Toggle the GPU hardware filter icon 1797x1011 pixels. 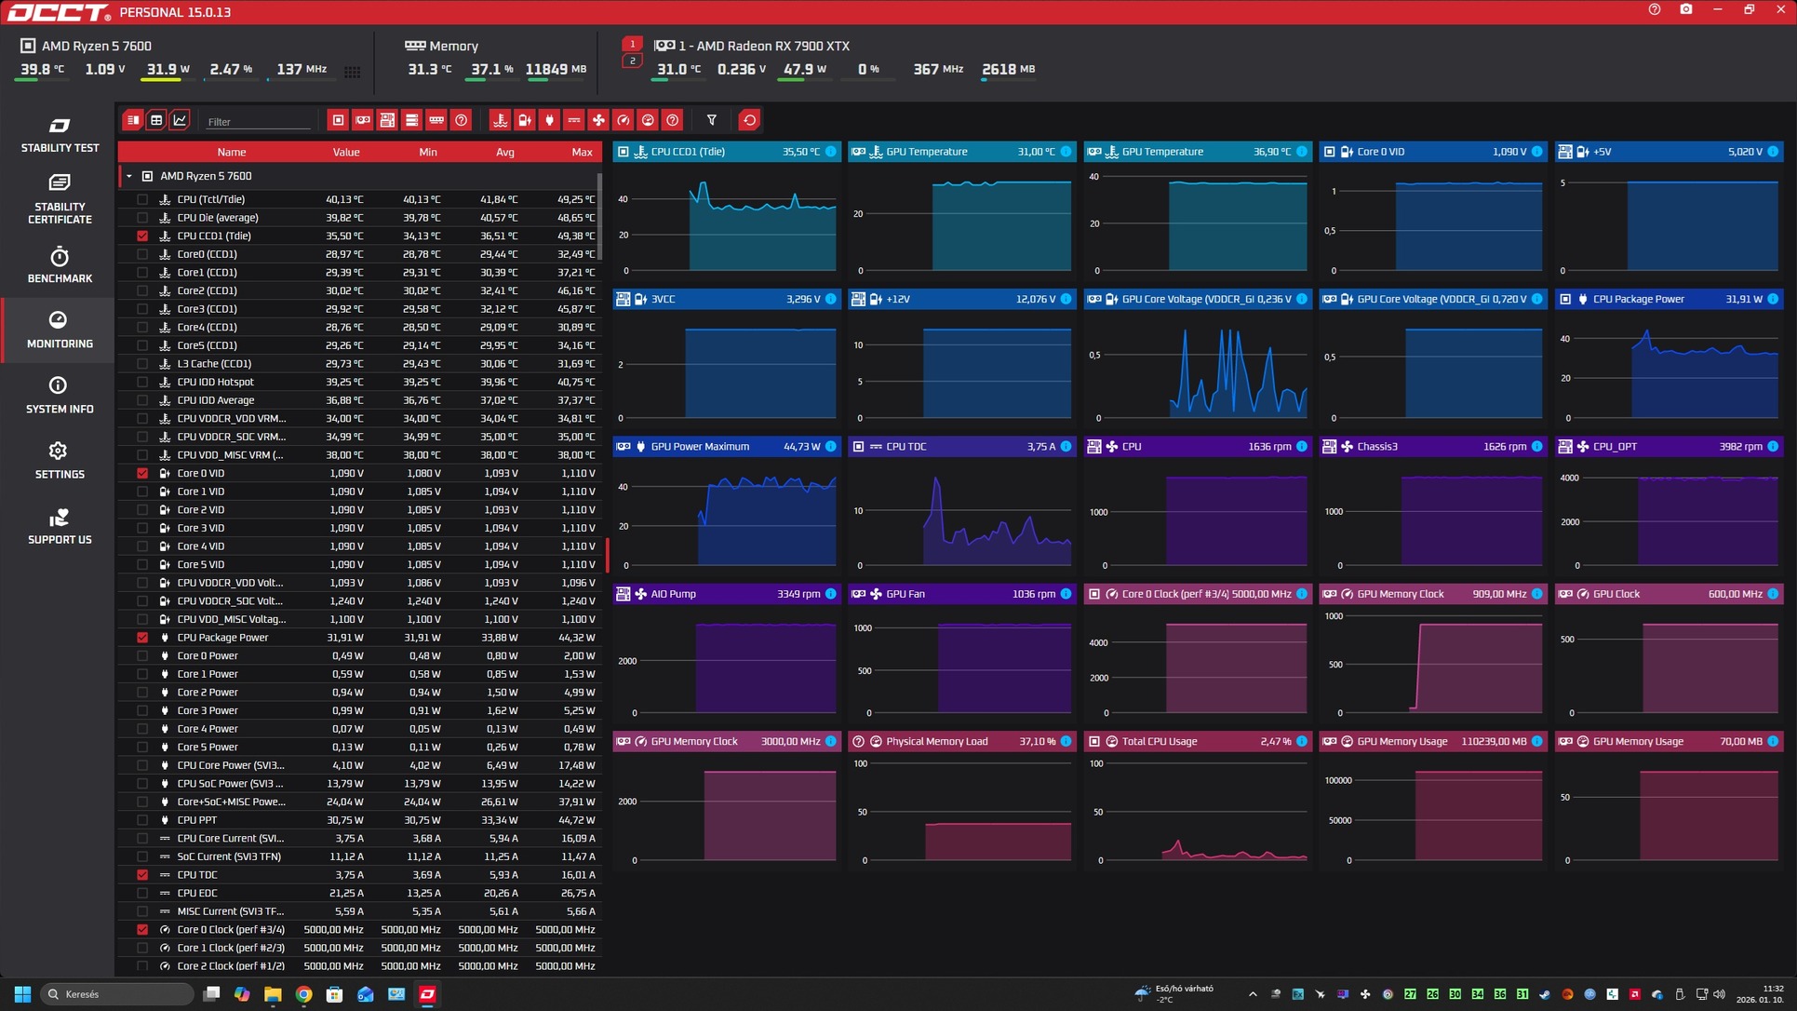click(x=363, y=120)
